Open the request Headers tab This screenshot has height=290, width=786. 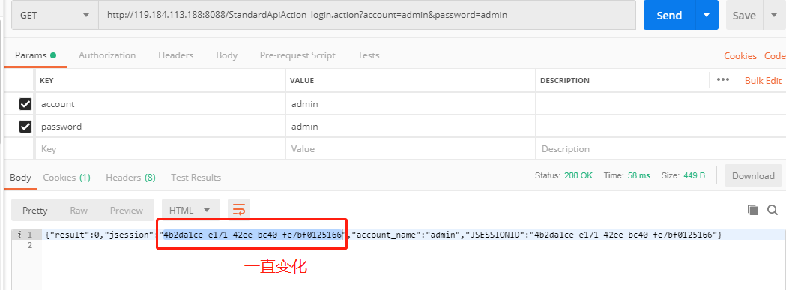[x=176, y=55]
